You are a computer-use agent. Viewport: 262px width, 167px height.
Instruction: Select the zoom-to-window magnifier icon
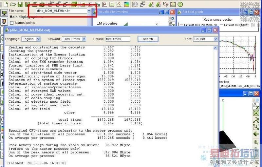(x=256, y=127)
